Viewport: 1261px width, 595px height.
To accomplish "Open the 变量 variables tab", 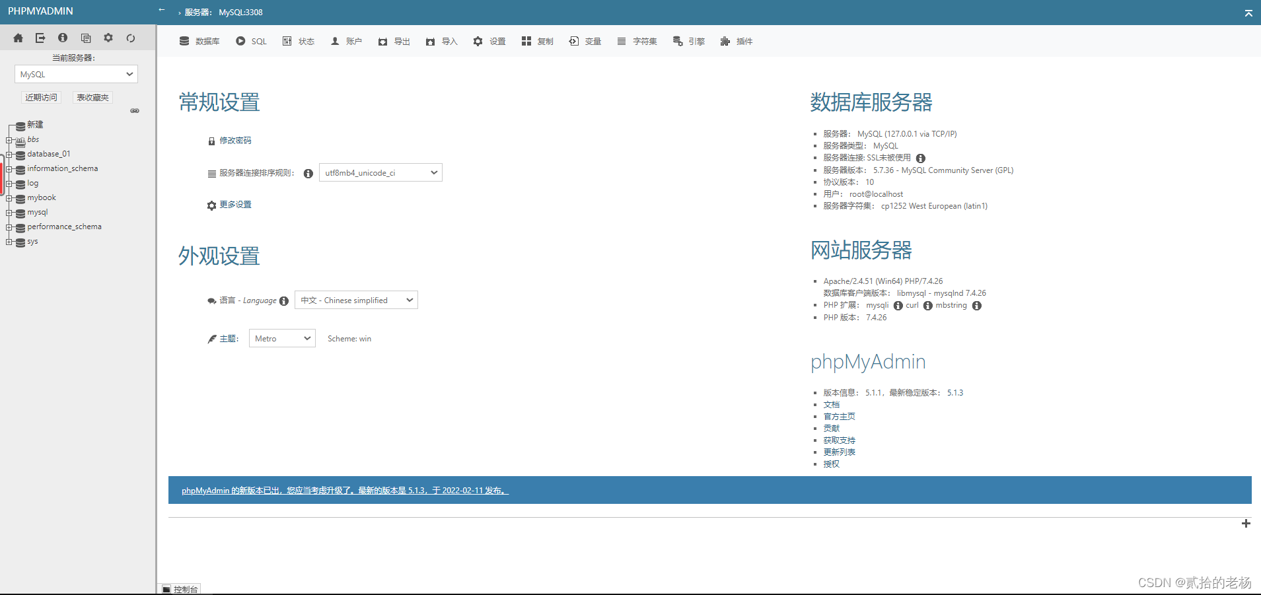I will (x=585, y=42).
